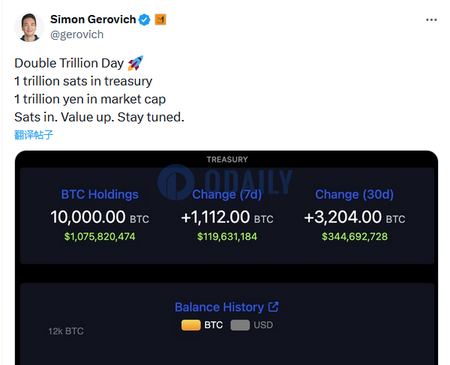450x365 pixels.
Task: Open the @gerovich handle link
Action: point(76,34)
